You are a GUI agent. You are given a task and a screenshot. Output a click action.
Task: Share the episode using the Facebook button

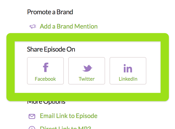pos(45,71)
